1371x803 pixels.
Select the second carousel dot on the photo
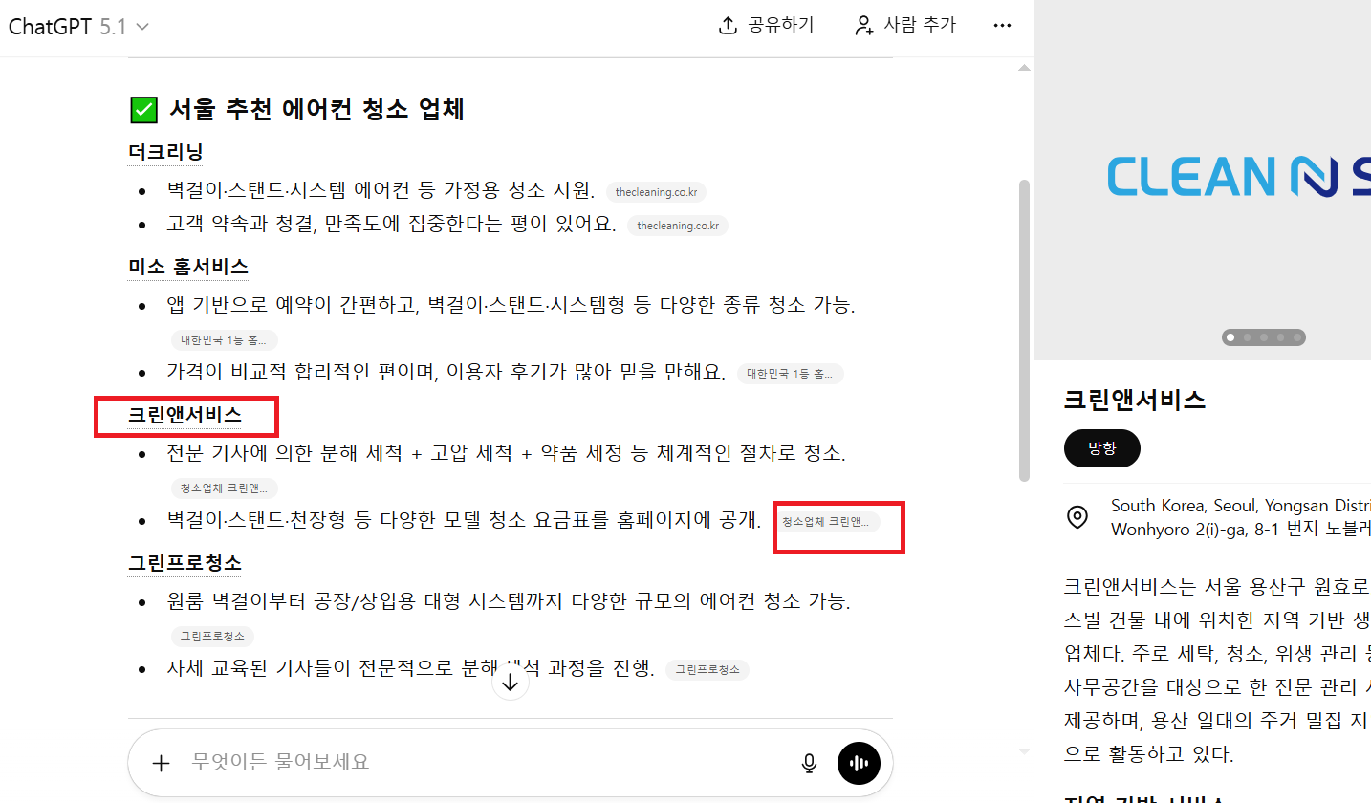coord(1247,337)
